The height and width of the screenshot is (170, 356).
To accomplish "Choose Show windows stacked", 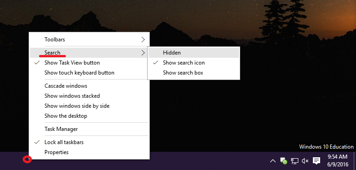I will [89, 96].
